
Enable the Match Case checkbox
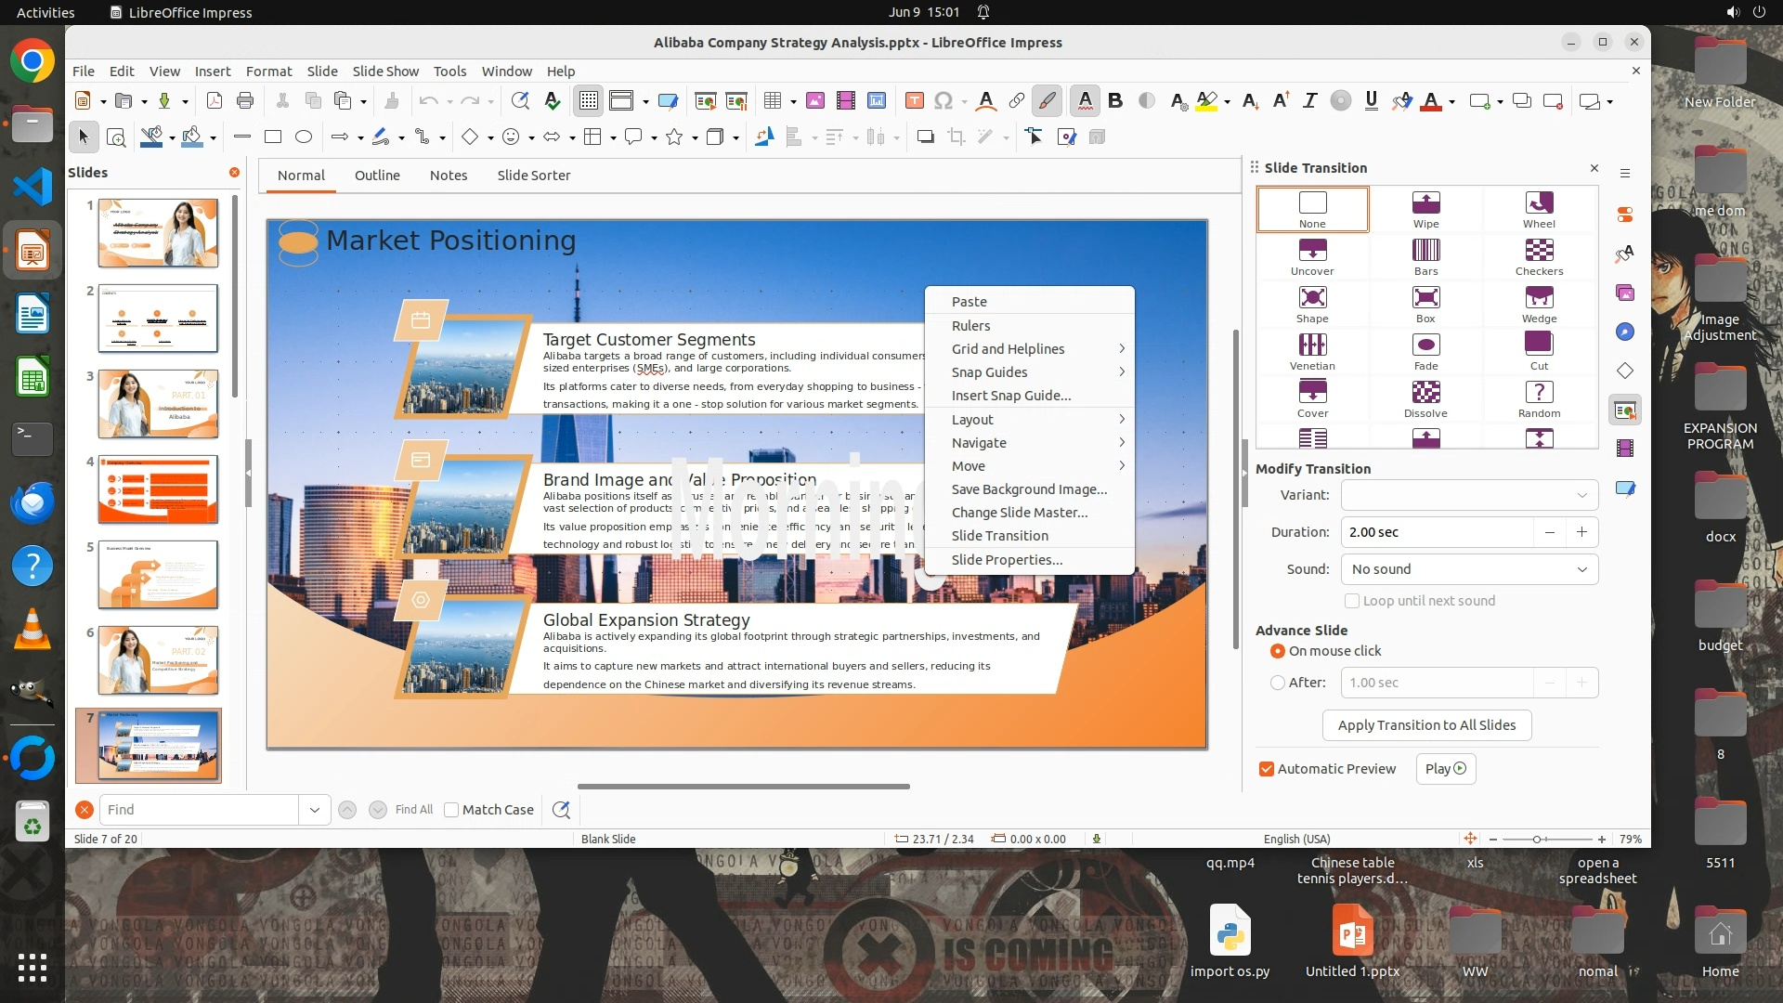452,810
